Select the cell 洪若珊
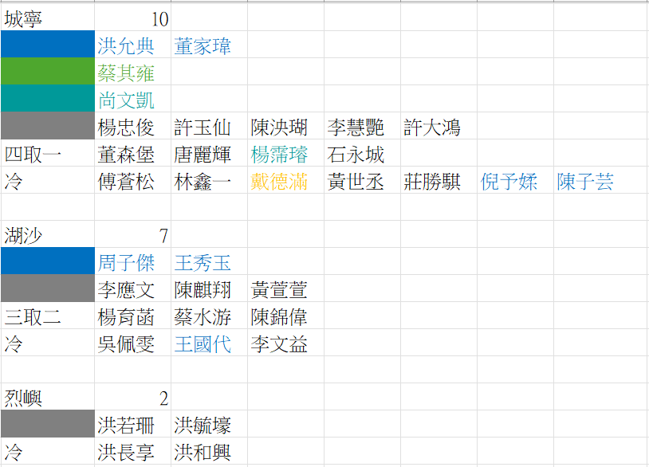The height and width of the screenshot is (467, 649). pyautogui.click(x=133, y=424)
